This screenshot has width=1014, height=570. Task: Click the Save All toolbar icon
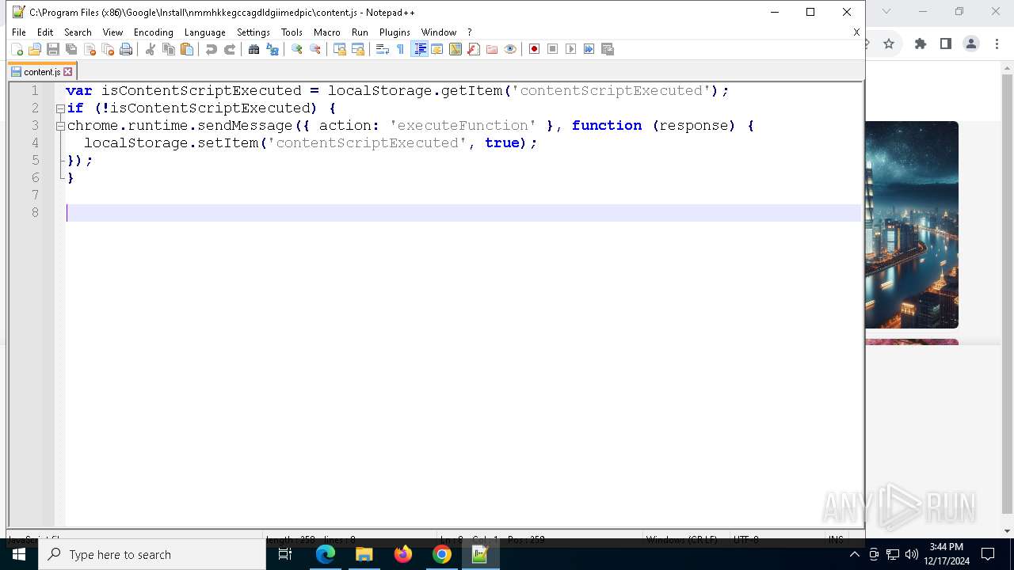point(71,49)
